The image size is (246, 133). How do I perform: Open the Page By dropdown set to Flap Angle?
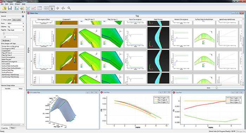[x=15, y=30]
